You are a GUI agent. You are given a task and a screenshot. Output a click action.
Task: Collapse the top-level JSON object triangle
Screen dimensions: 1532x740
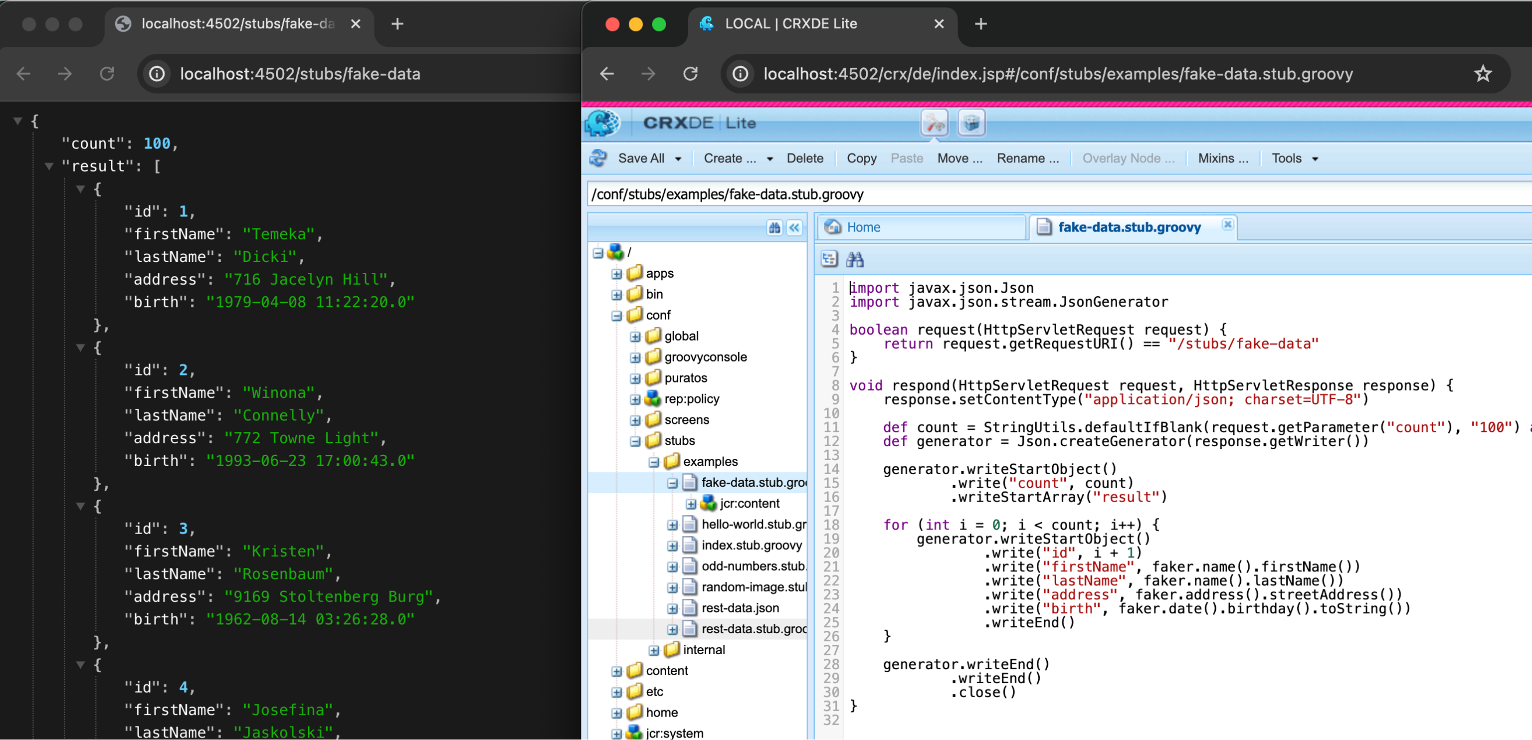(x=18, y=121)
